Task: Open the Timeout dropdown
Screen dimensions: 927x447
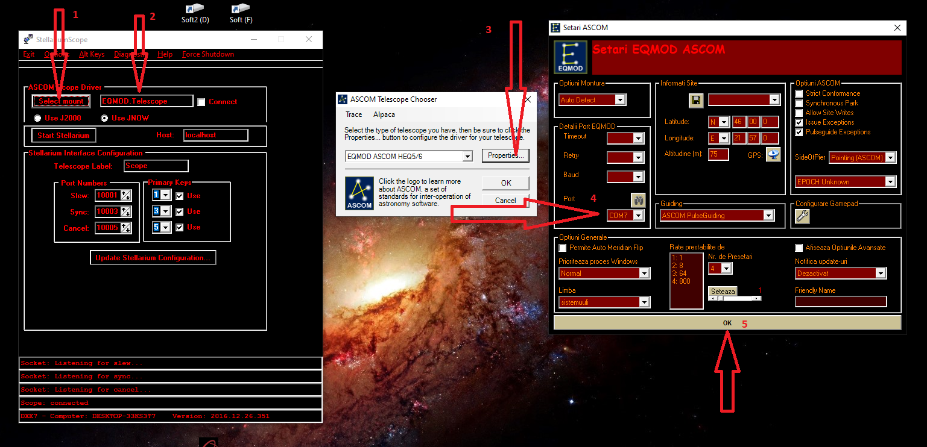Action: click(x=639, y=139)
